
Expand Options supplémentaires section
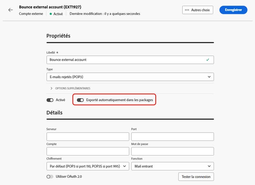(x=70, y=88)
